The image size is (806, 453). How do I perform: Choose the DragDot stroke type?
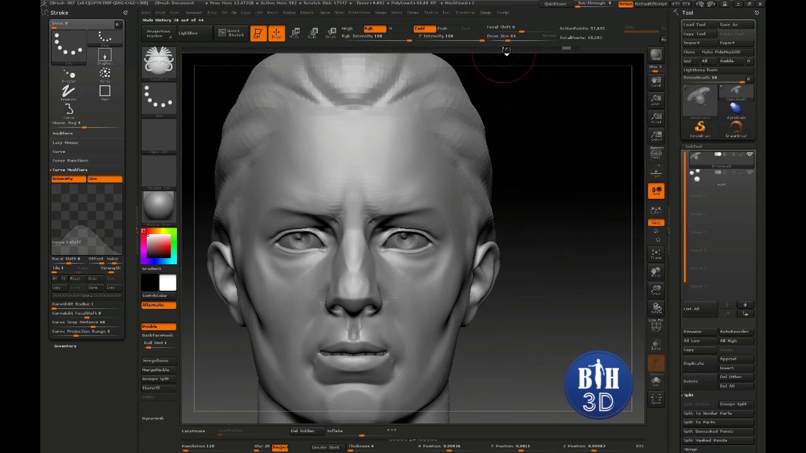pos(69,75)
